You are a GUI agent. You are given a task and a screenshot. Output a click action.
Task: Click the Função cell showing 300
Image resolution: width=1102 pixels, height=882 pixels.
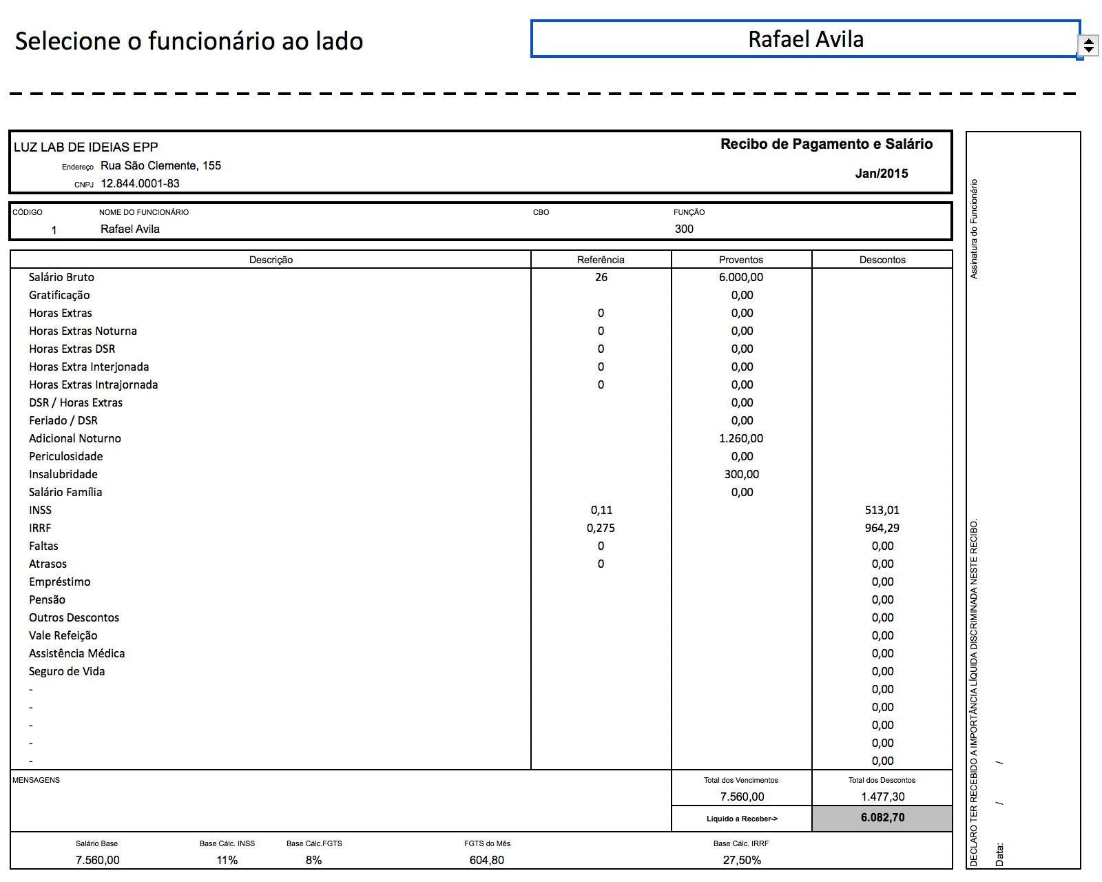click(x=684, y=229)
